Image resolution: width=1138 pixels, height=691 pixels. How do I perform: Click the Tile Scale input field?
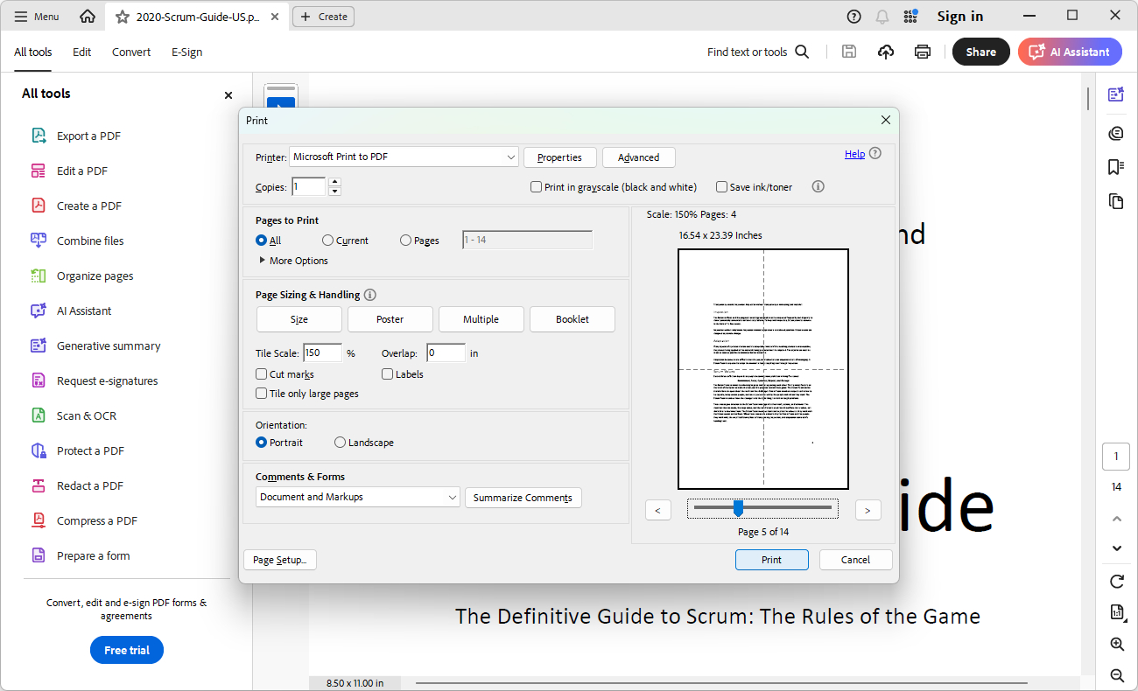click(x=322, y=353)
